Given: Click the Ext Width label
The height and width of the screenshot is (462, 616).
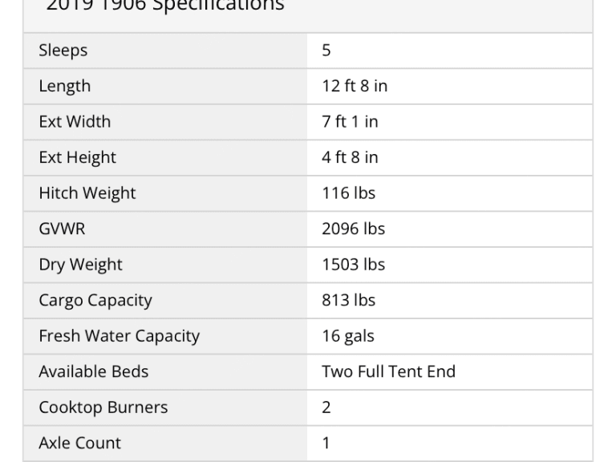Looking at the screenshot, I should click(75, 122).
